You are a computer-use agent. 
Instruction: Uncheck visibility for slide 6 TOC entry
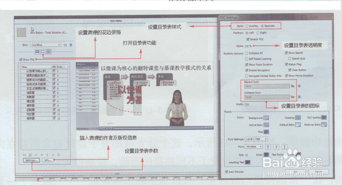click(x=54, y=92)
